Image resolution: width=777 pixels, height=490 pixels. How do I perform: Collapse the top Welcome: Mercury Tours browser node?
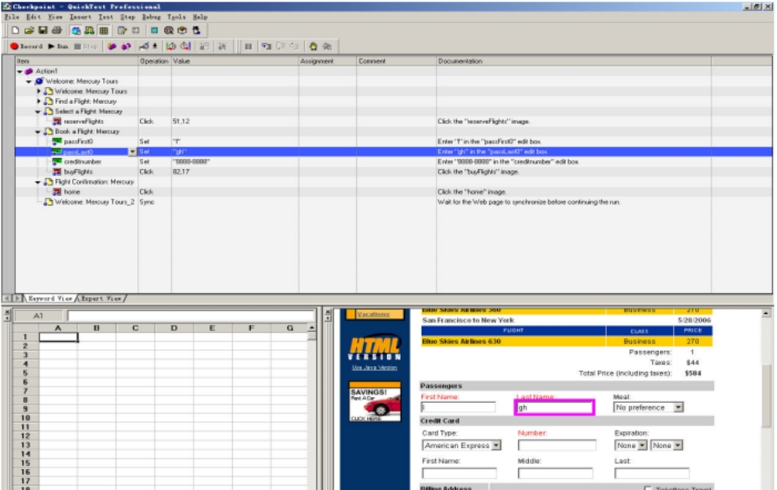pos(29,81)
